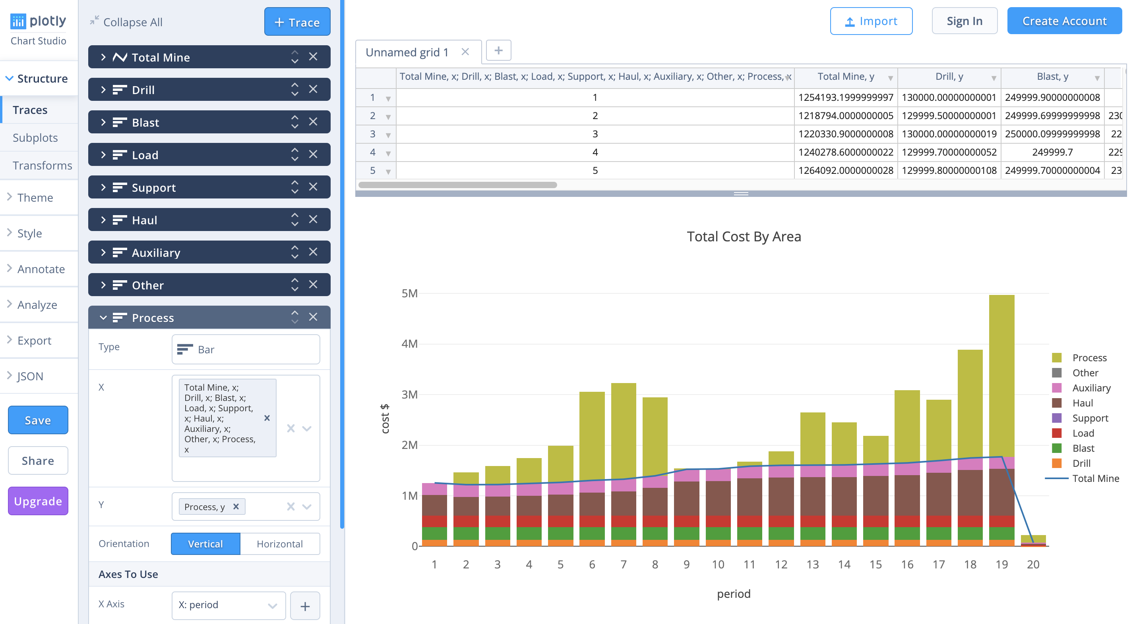Expand the Support trace panel

click(104, 187)
